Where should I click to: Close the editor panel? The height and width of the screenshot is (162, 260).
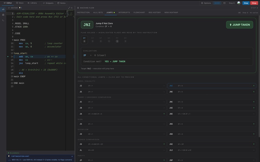pos(72,8)
